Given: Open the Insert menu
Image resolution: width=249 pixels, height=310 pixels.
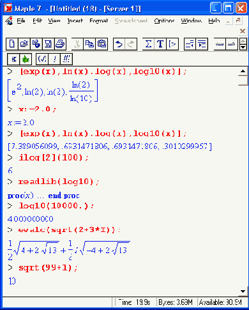Looking at the screenshot, I should coord(75,21).
